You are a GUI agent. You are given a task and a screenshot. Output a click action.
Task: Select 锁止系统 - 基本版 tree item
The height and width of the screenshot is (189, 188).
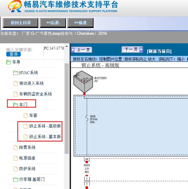[x=45, y=137]
